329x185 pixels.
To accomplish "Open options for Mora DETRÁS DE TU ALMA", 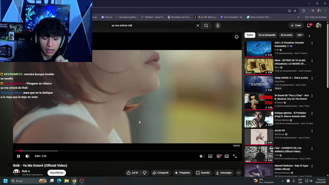I will (x=312, y=61).
